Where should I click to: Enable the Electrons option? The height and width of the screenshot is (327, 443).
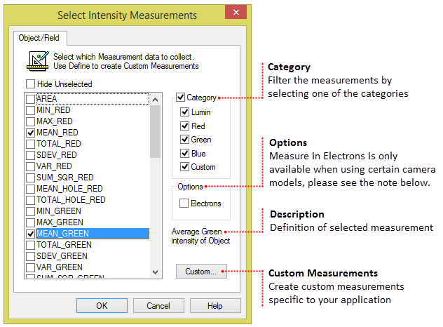tap(184, 203)
